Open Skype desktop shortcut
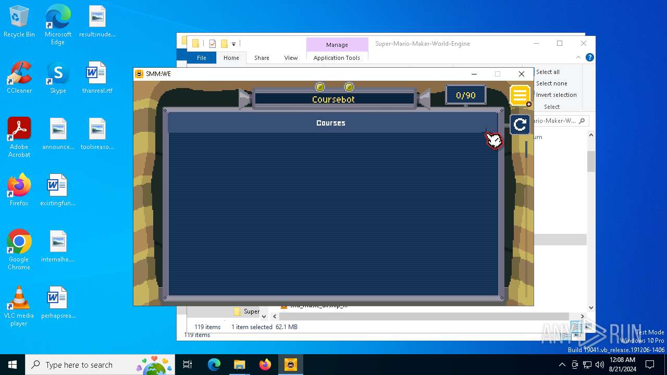The height and width of the screenshot is (375, 667). click(58, 78)
